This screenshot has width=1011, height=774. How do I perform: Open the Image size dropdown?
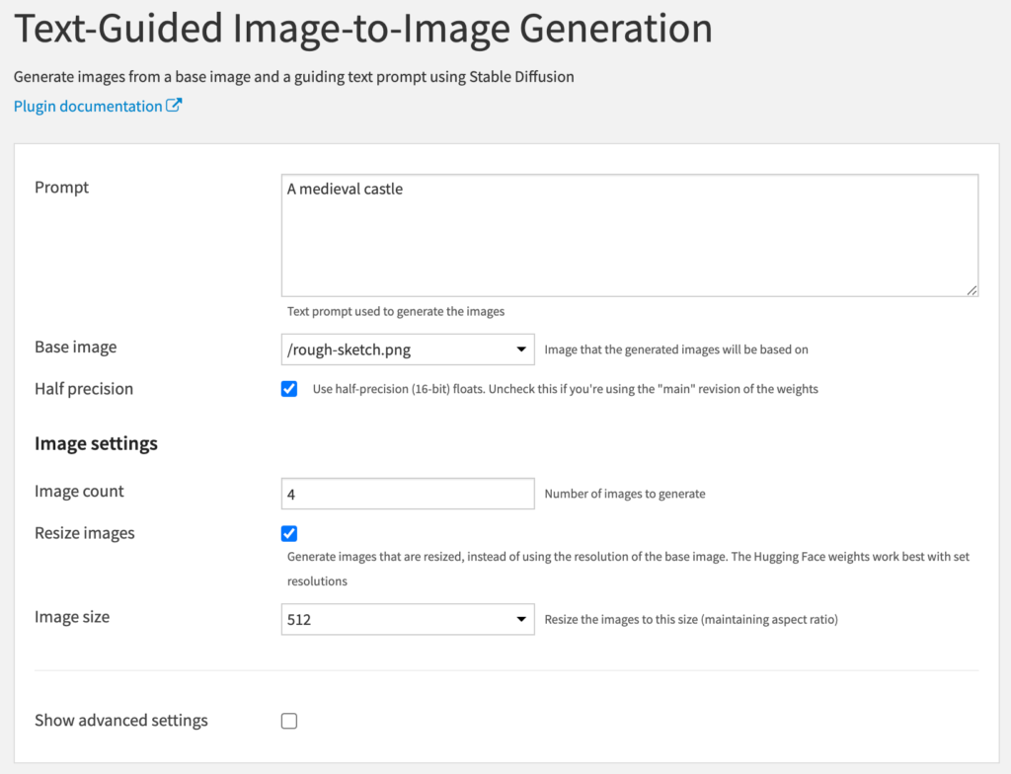pos(408,619)
